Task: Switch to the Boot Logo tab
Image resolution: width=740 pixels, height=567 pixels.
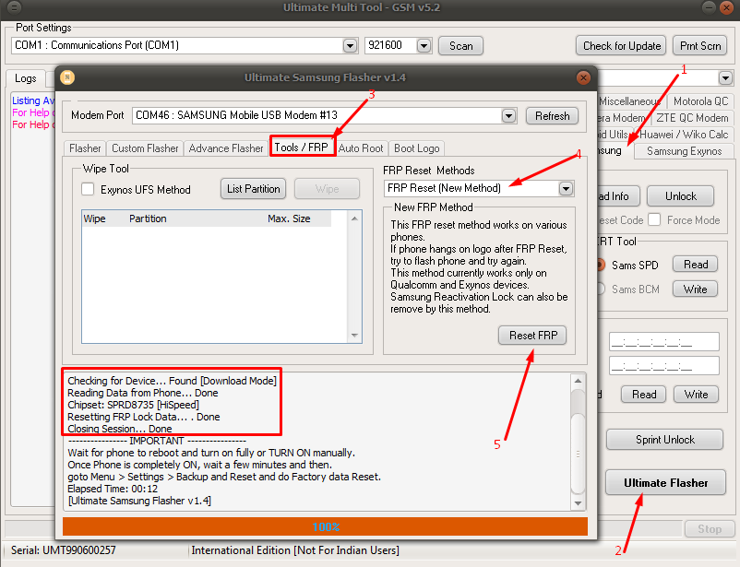Action: tap(417, 148)
